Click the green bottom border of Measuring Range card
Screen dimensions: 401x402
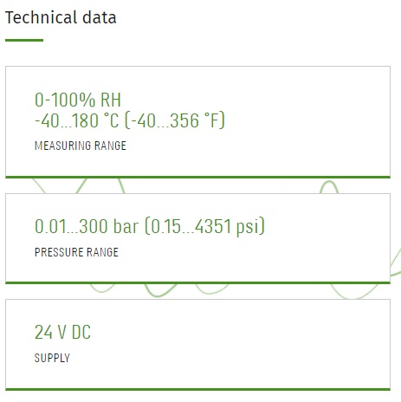(197, 177)
